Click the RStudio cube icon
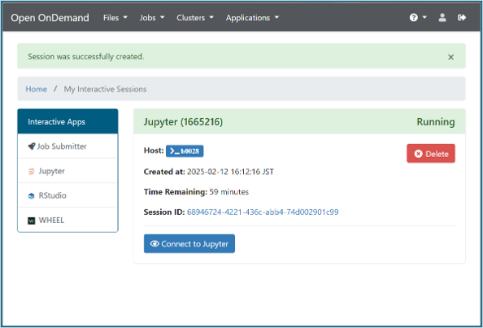The height and width of the screenshot is (328, 483). [x=32, y=196]
